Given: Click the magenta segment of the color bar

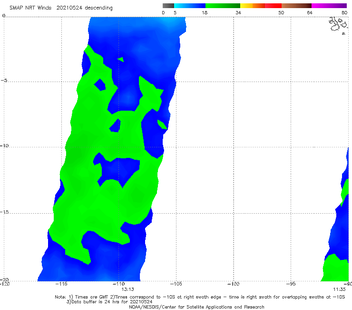Looking at the screenshot, I should (x=329, y=6).
